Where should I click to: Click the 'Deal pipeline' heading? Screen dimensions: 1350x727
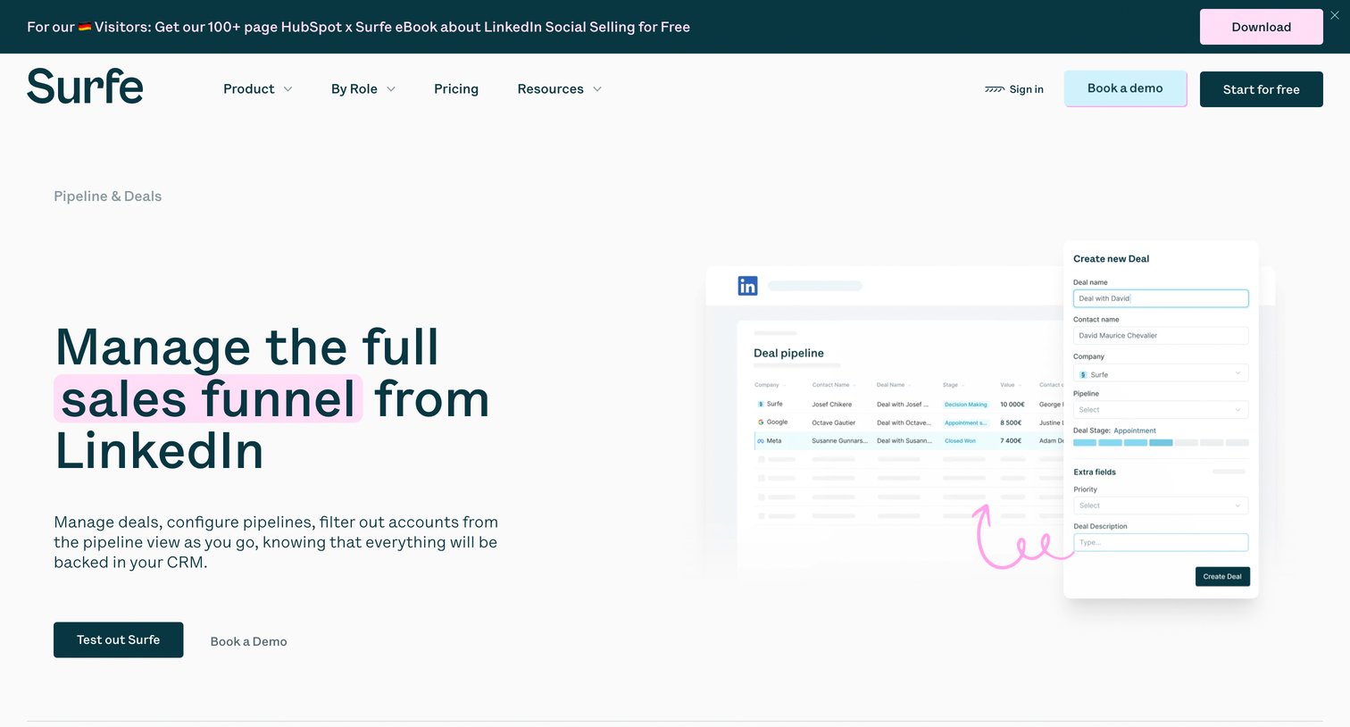pyautogui.click(x=788, y=354)
